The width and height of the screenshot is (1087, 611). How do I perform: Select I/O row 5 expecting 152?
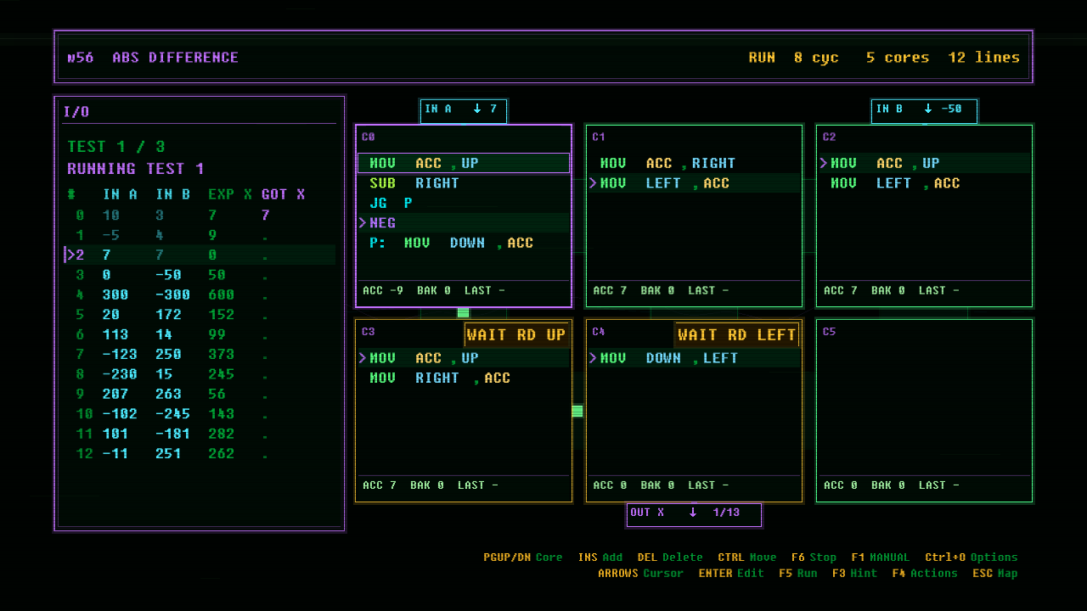click(200, 315)
